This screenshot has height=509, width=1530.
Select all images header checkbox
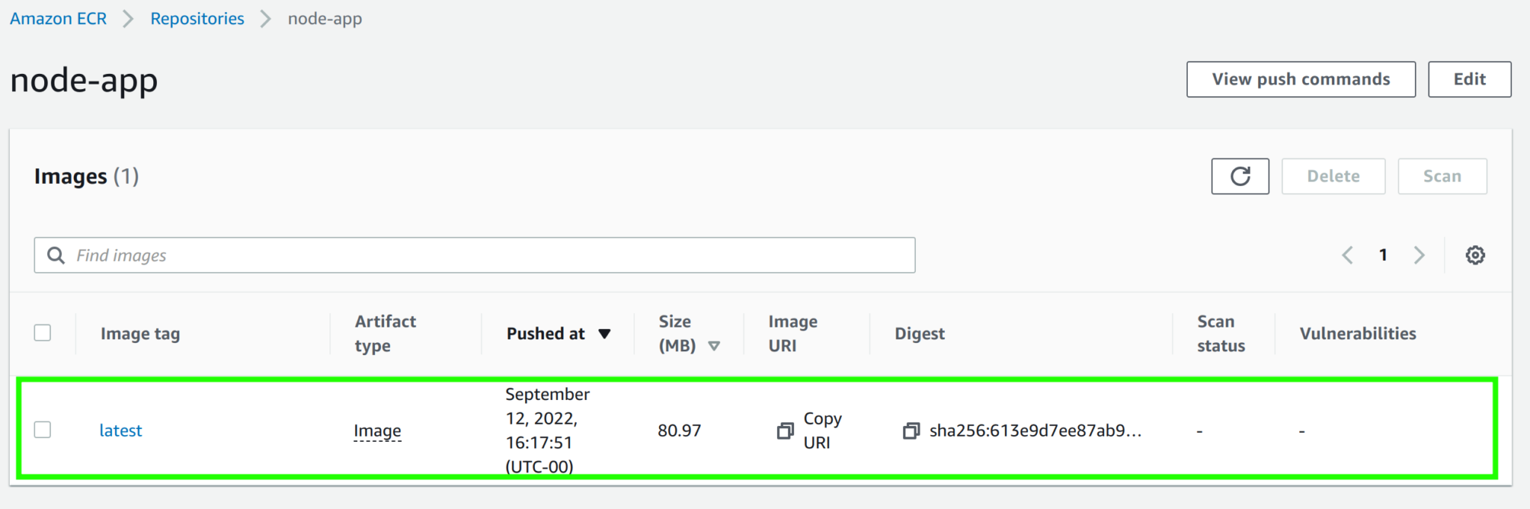[x=43, y=333]
